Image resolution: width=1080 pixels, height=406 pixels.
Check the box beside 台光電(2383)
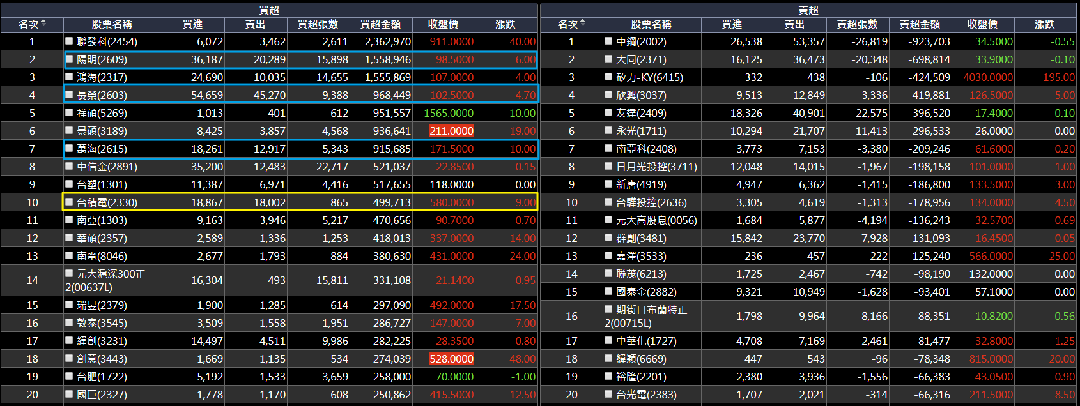[608, 394]
